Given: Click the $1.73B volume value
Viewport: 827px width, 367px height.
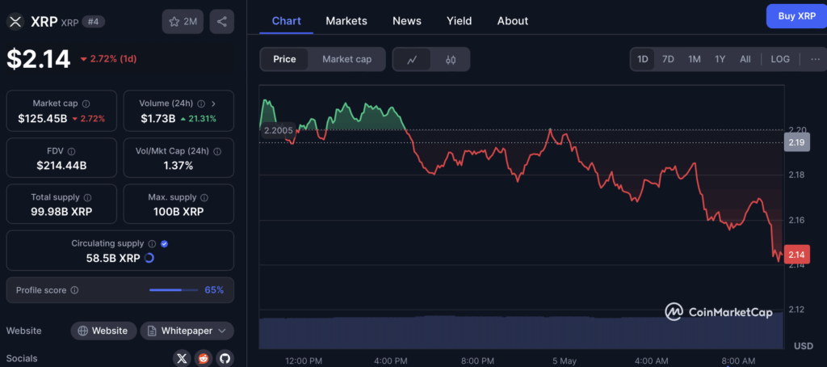Looking at the screenshot, I should click(x=158, y=118).
